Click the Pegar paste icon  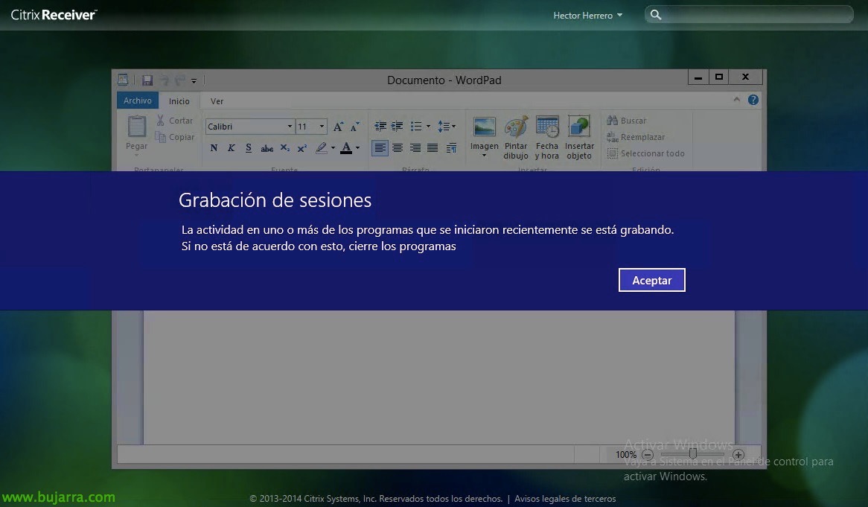pos(137,127)
